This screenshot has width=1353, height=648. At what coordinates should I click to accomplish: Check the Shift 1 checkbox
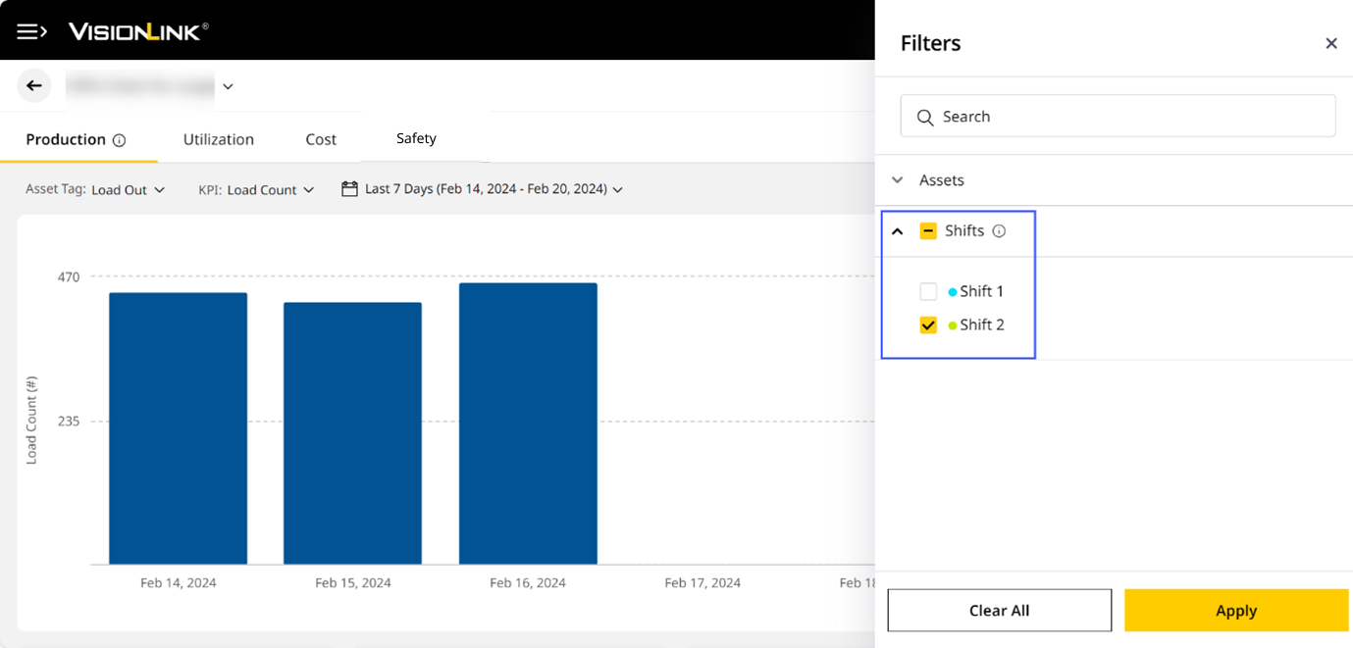coord(928,291)
